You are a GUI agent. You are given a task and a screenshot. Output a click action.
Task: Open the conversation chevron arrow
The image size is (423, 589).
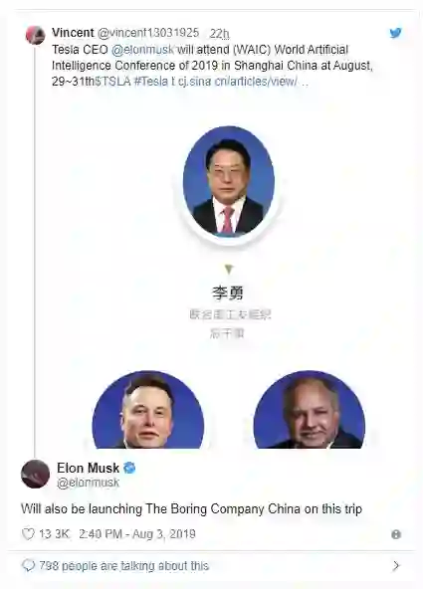pos(396,566)
